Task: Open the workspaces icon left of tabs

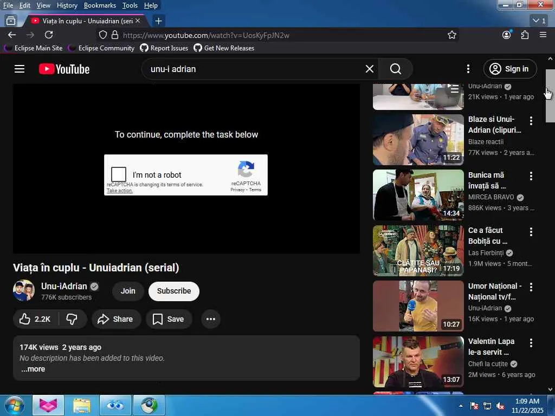Action: [x=11, y=21]
